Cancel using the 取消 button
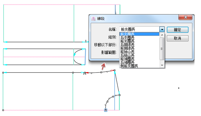The image size is (201, 116). [x=178, y=38]
